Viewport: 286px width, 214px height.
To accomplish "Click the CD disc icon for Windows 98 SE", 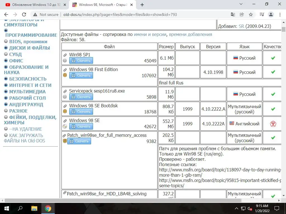I will point(65,126).
